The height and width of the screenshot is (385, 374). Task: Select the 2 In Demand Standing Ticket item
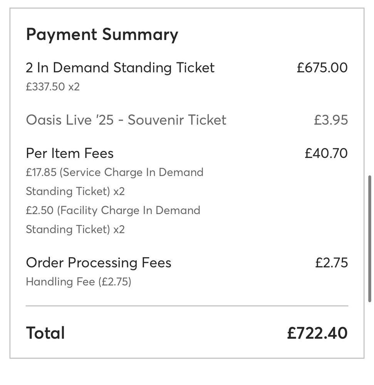120,68
